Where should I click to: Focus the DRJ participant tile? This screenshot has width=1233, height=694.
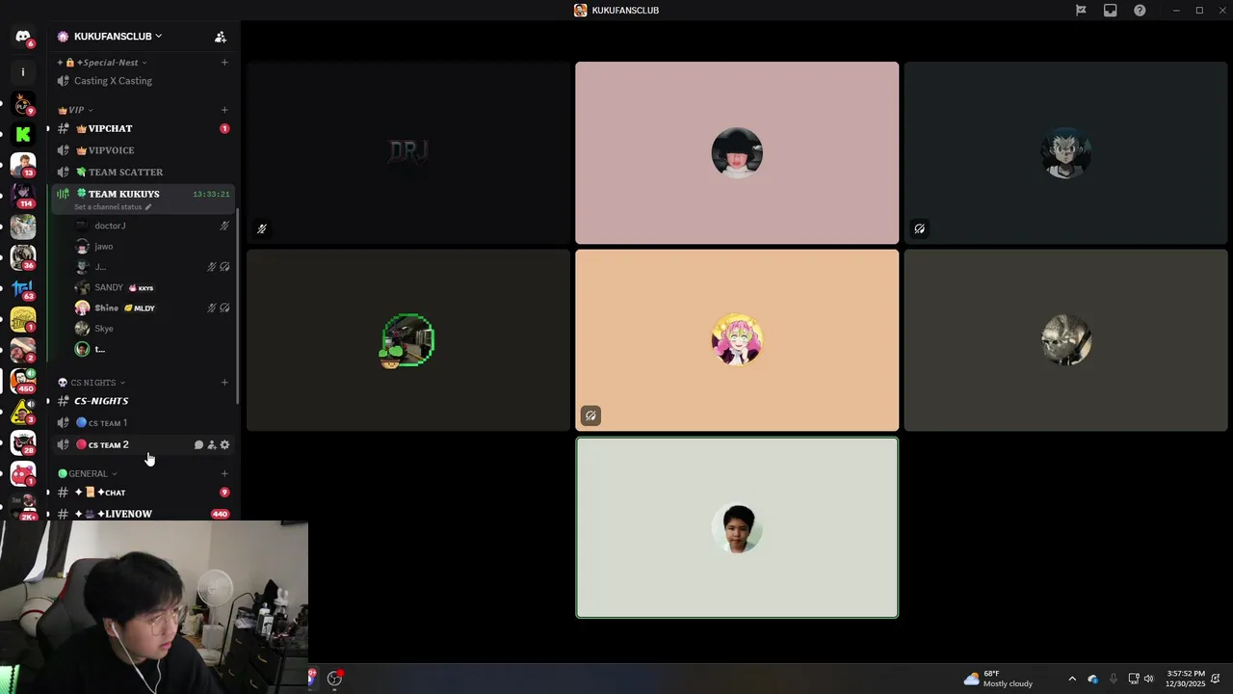pyautogui.click(x=408, y=152)
